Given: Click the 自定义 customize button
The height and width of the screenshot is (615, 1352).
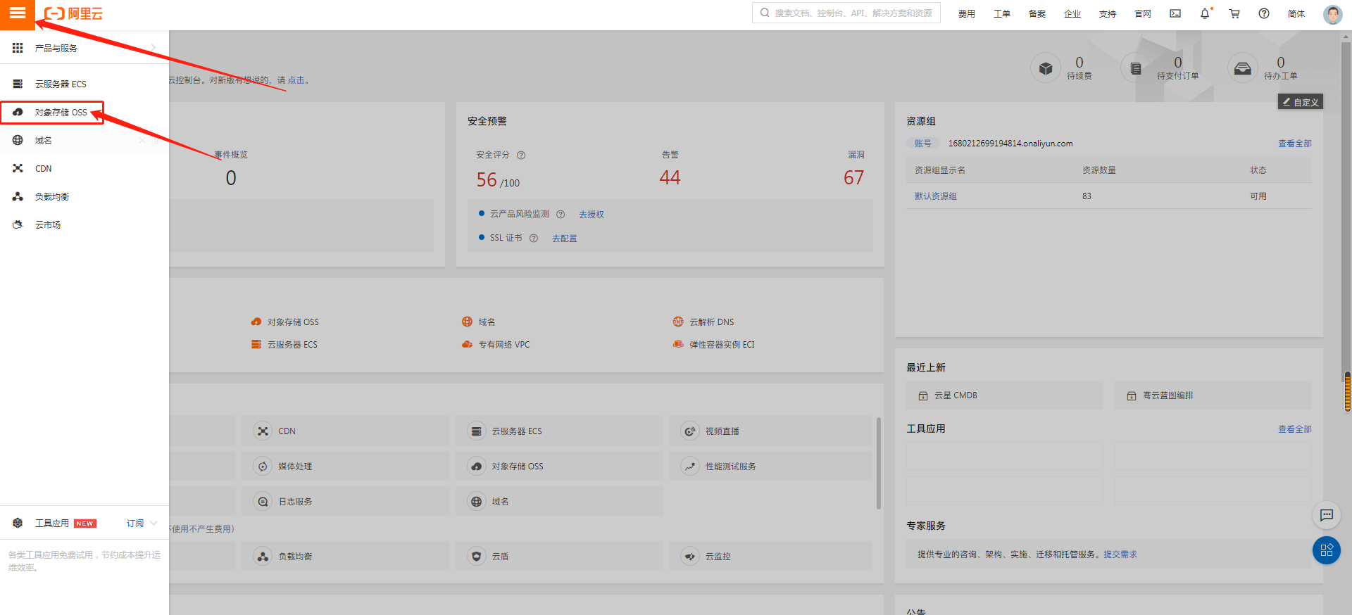Looking at the screenshot, I should click(1301, 102).
